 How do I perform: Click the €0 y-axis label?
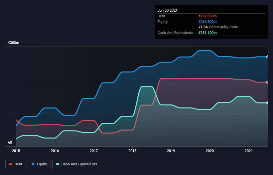10,142
